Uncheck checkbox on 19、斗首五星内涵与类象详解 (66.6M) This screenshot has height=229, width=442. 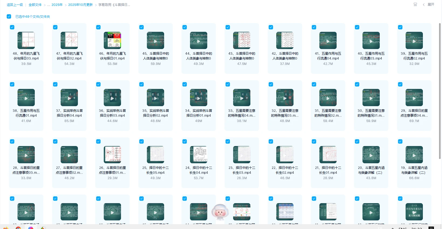pyautogui.click(x=400, y=141)
